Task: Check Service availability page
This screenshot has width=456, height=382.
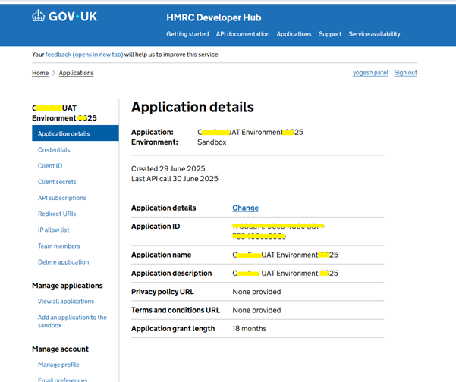Action: pos(374,34)
